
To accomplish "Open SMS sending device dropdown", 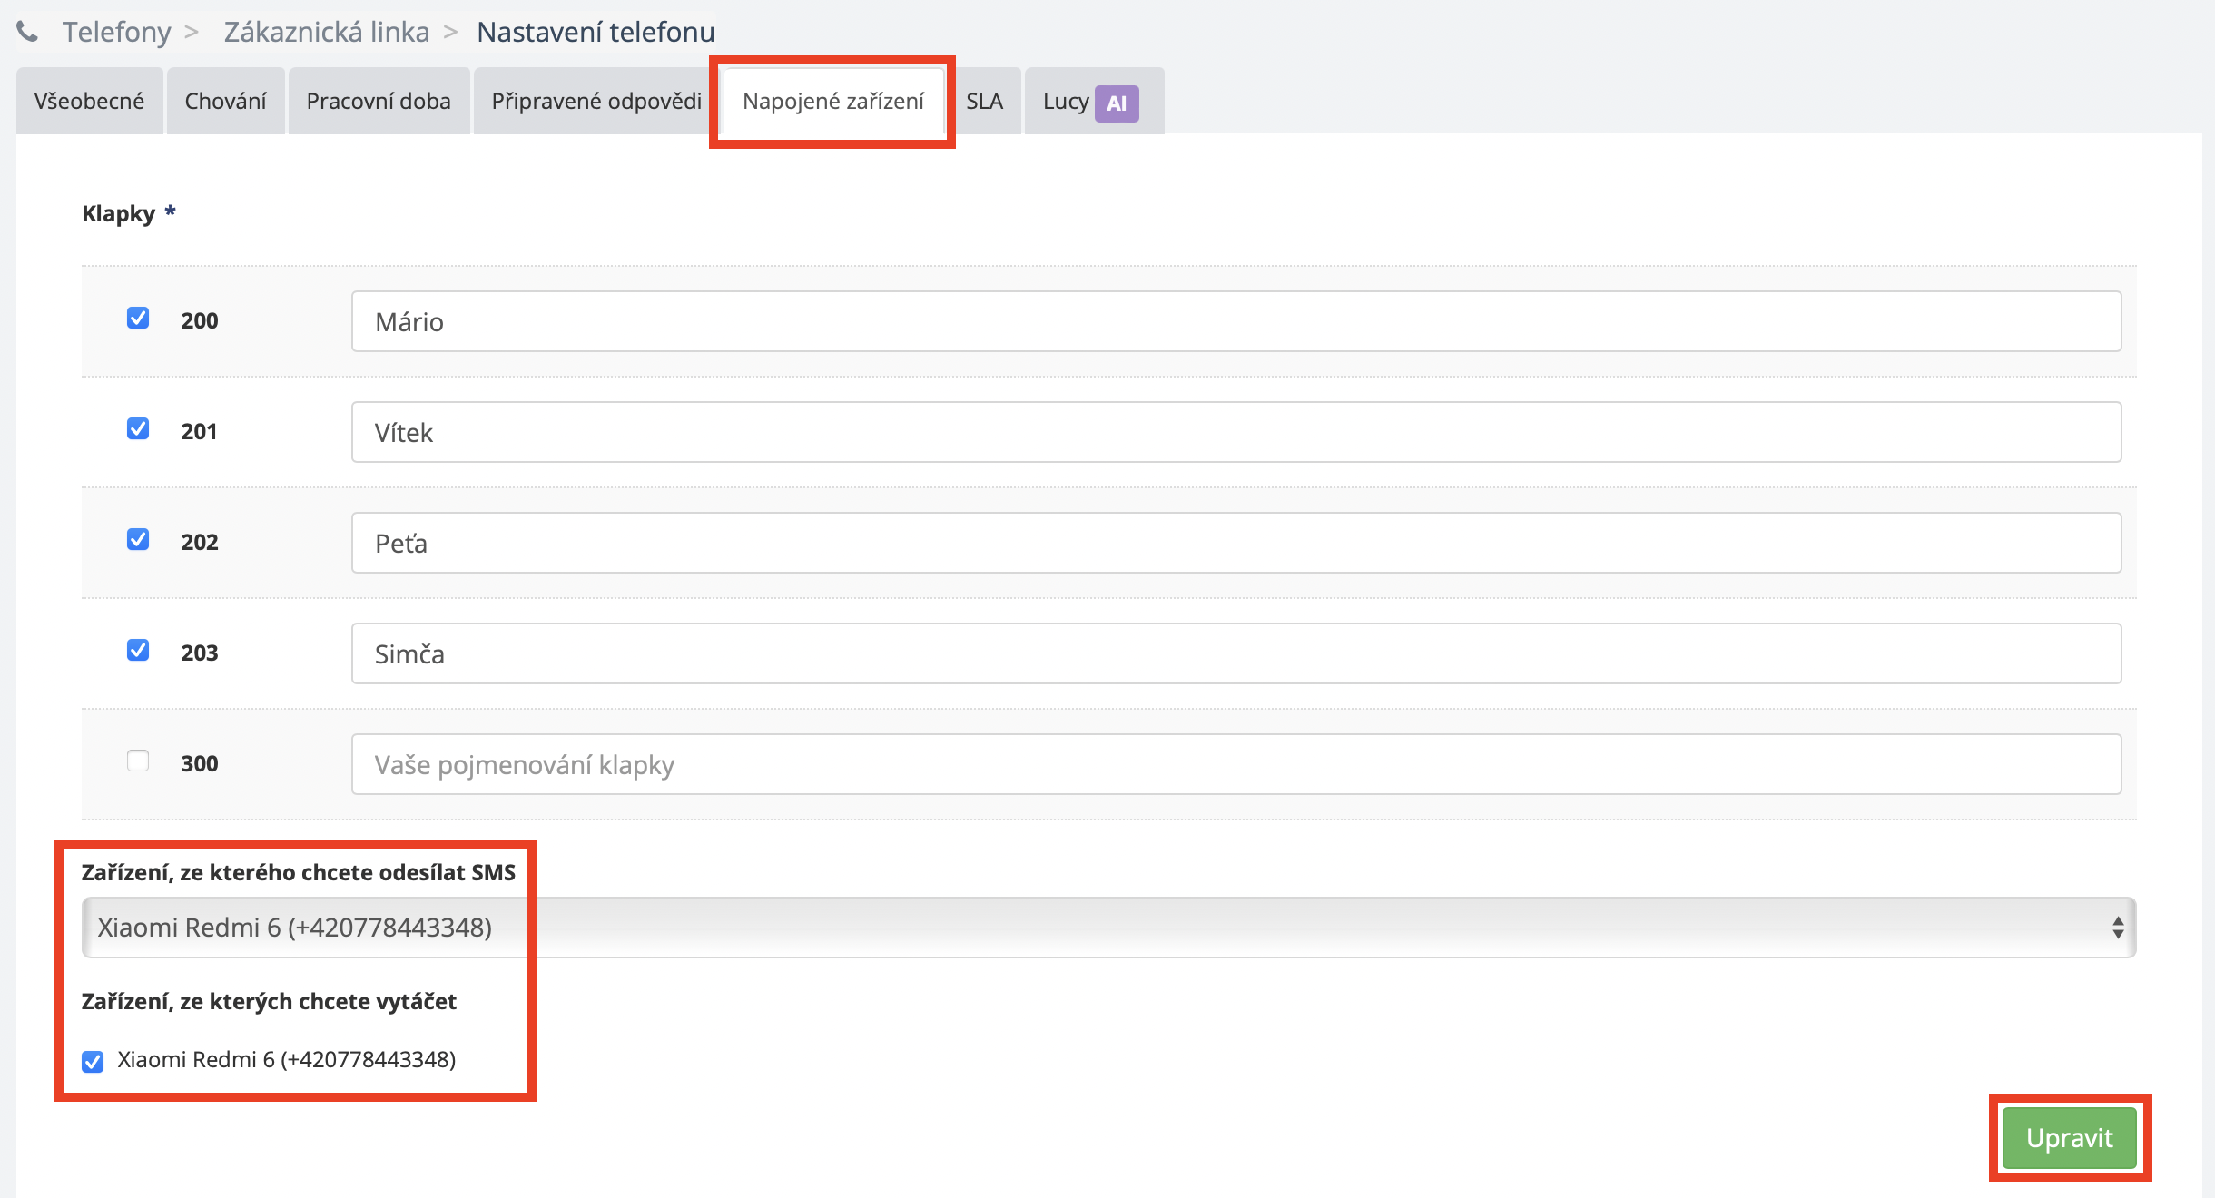I will 1107,928.
